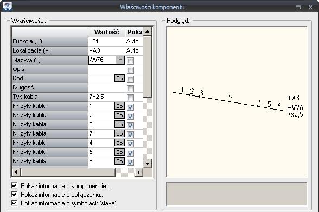Click the SEE application icon in title bar
This screenshot has width=319, height=212.
[8, 7]
